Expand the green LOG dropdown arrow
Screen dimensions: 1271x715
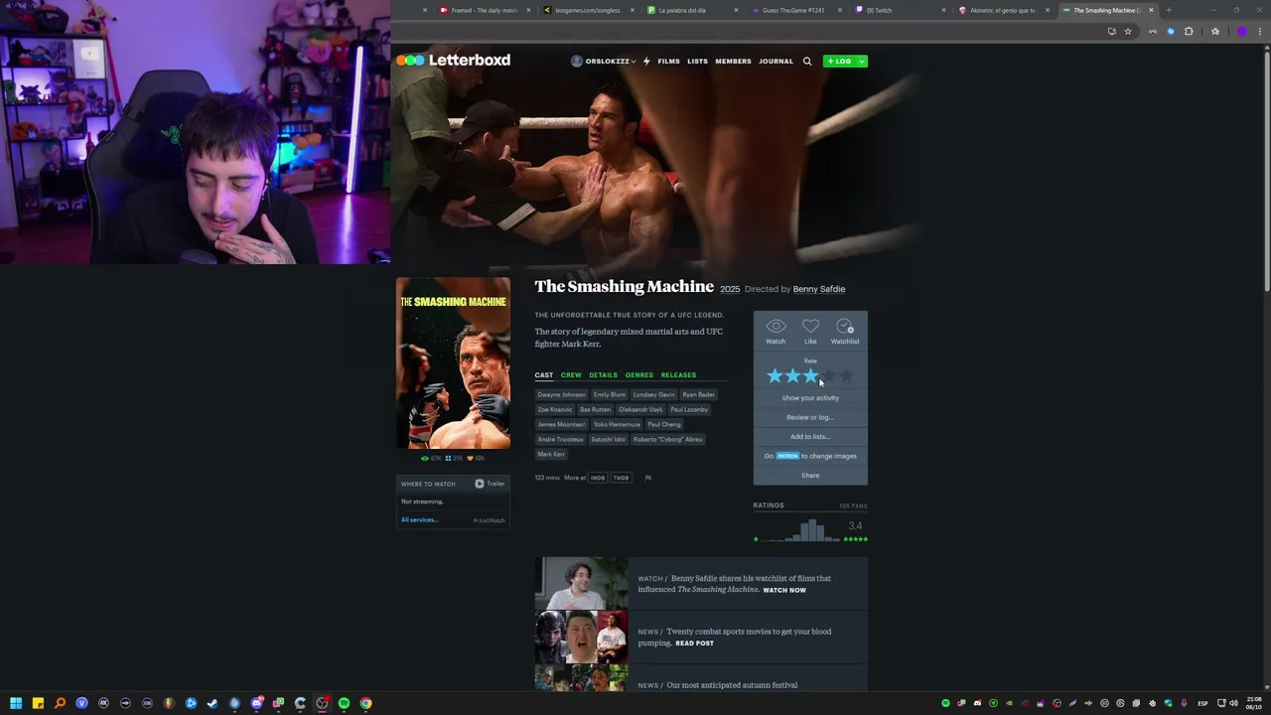coord(862,62)
